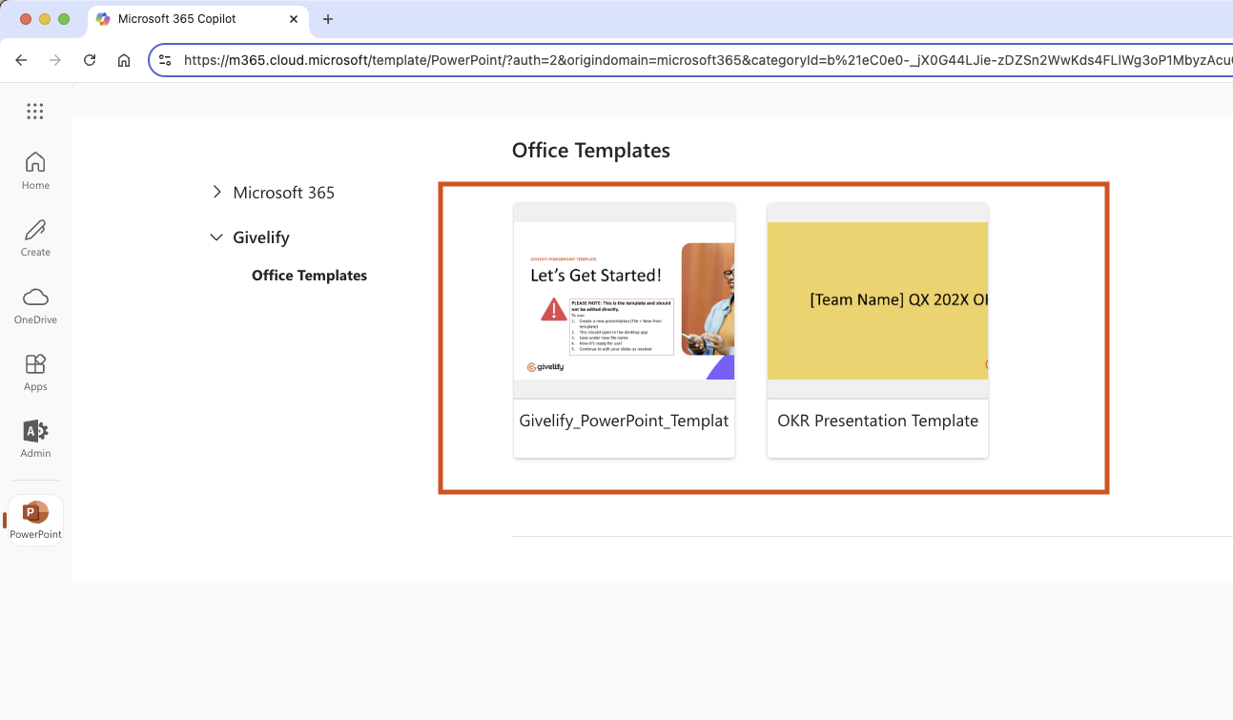Open the app launcher grid icon
Image resolution: width=1233 pixels, height=720 pixels.
(x=35, y=112)
